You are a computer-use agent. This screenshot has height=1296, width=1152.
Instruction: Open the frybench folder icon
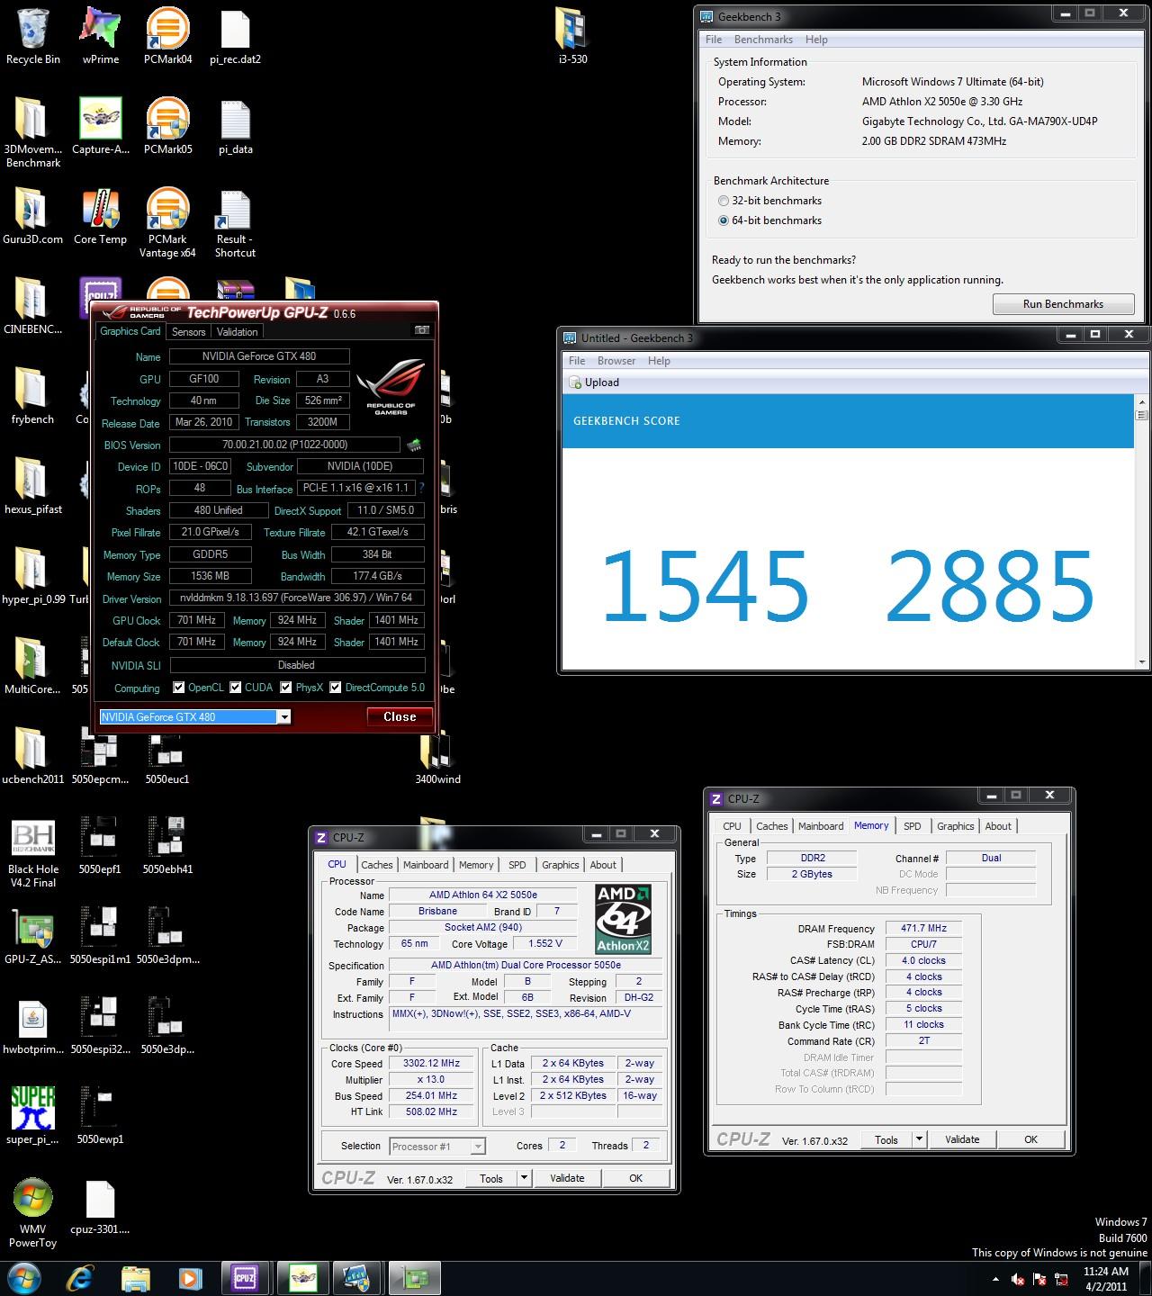click(x=32, y=389)
